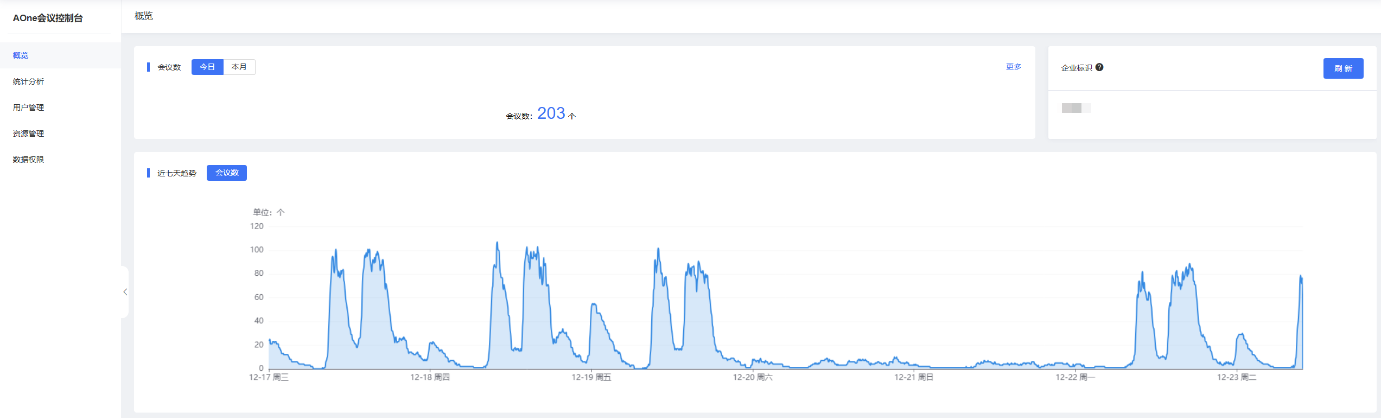Screen dimensions: 1381x418
Task: Click the 近七天趋势 section heading
Action: tap(177, 173)
